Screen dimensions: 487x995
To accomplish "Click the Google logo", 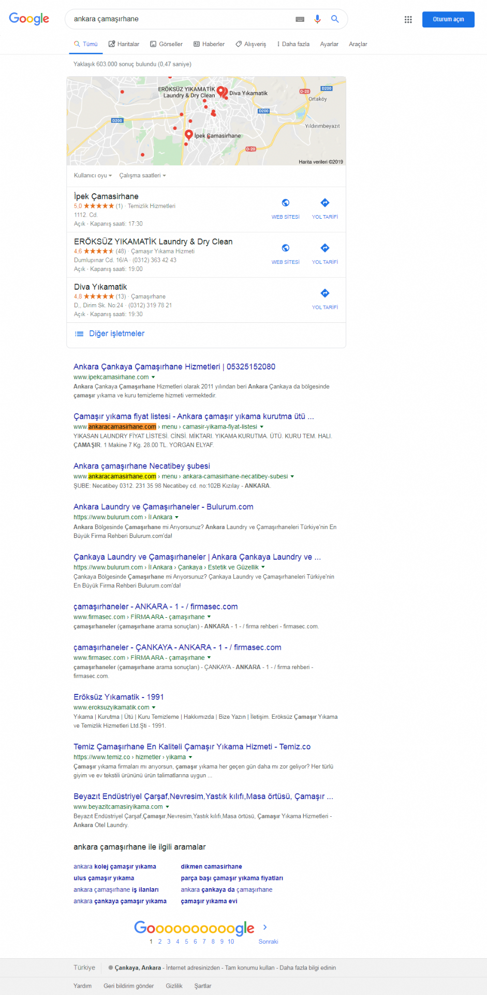I will click(x=29, y=19).
